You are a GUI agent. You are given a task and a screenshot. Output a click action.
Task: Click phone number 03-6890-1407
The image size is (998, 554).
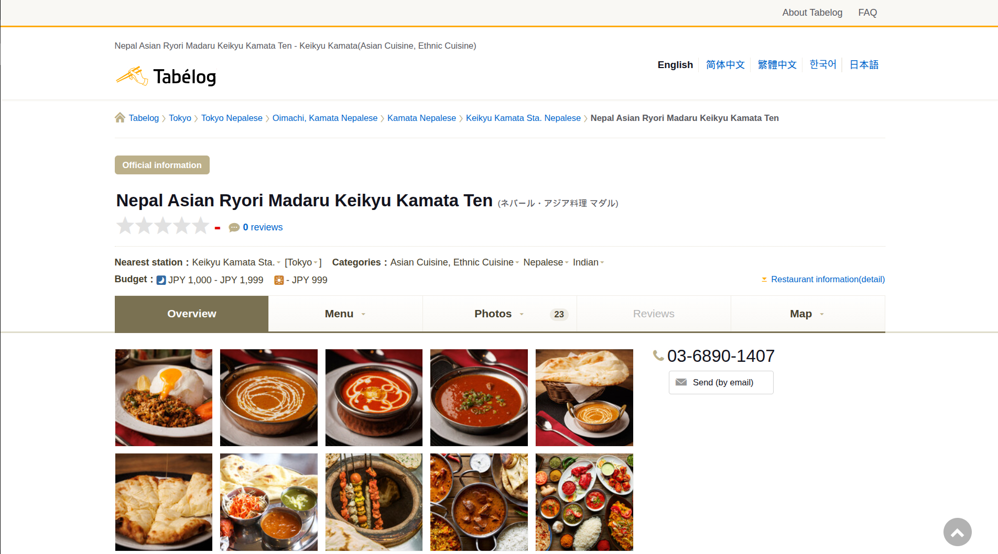721,356
